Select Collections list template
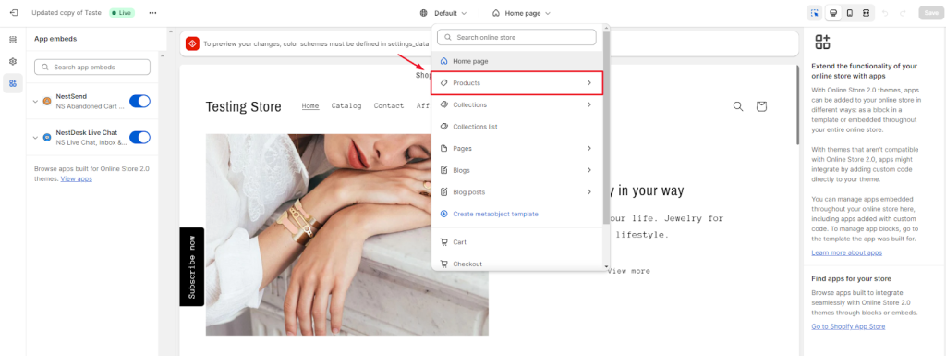 click(x=517, y=127)
